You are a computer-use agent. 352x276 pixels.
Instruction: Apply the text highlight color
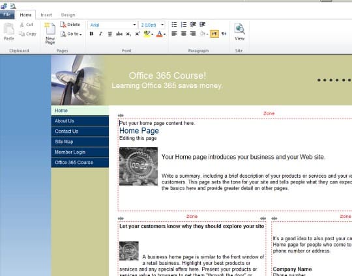pos(147,34)
